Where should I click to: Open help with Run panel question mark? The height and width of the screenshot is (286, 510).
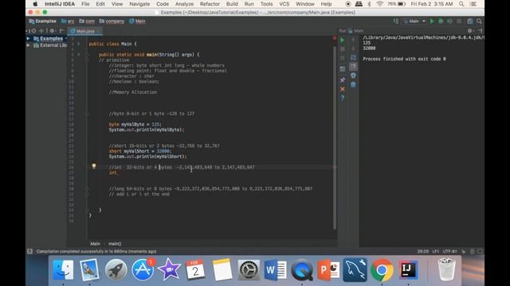[342, 98]
